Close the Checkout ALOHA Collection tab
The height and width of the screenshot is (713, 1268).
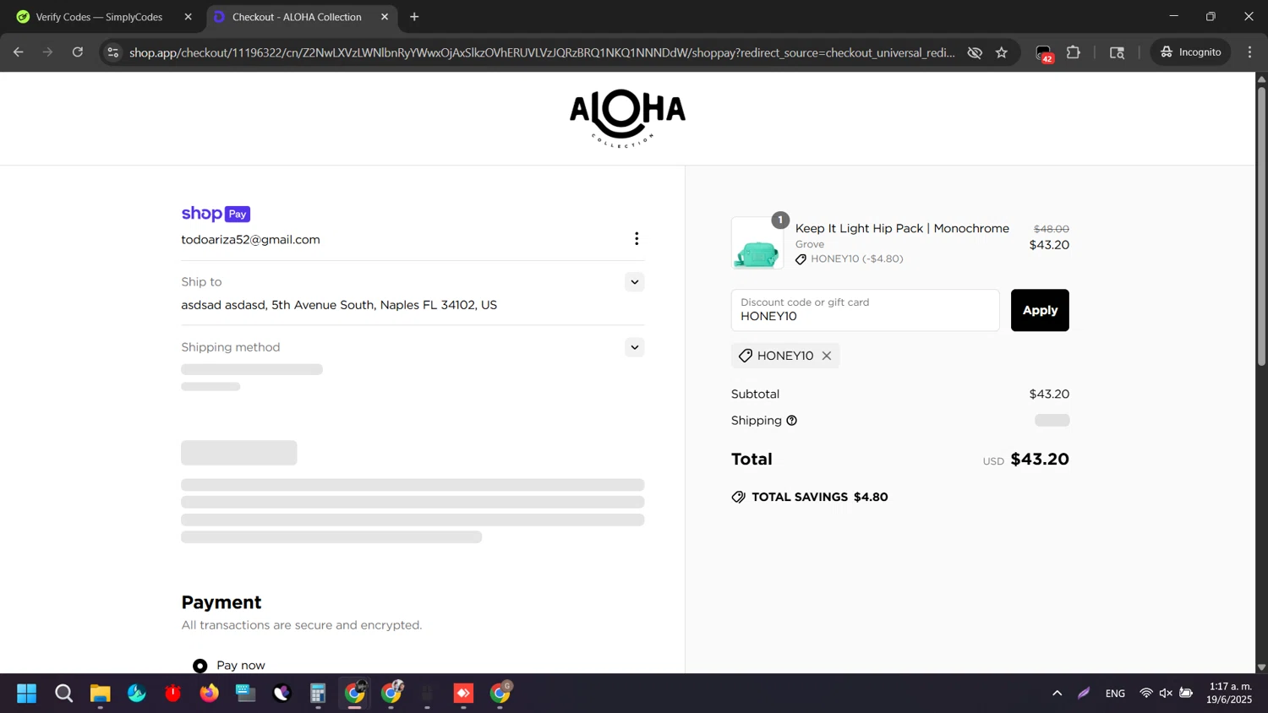[x=385, y=17]
